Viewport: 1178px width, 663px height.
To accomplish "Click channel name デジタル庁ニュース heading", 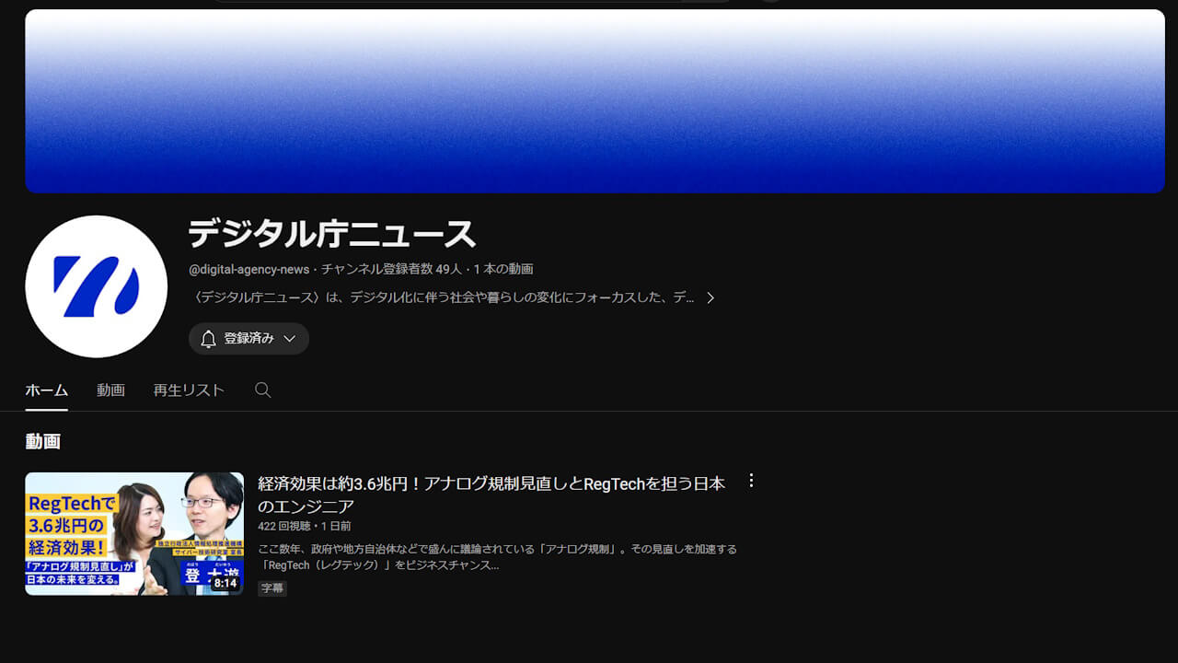I will (x=332, y=234).
